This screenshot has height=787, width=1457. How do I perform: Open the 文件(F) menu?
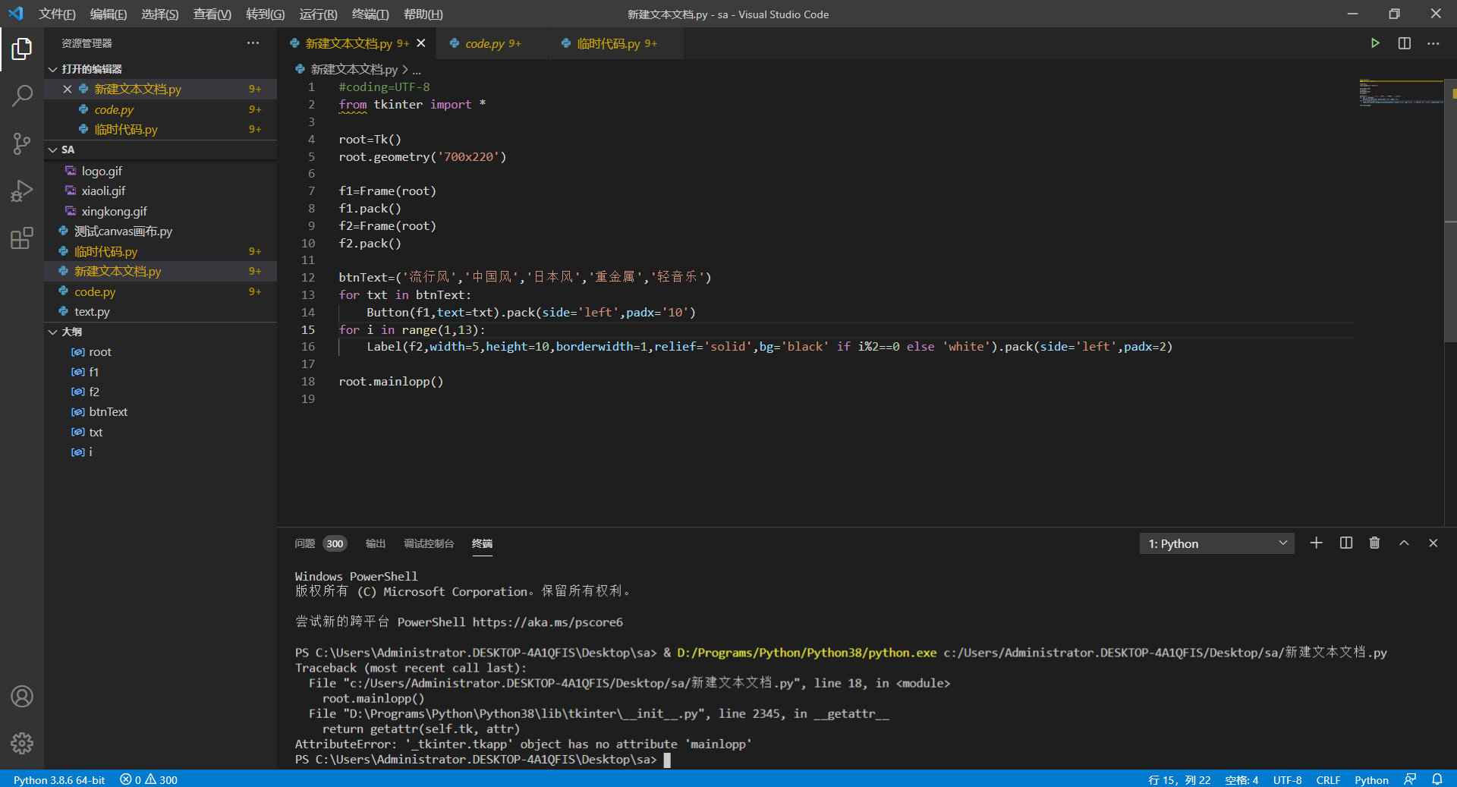[57, 14]
